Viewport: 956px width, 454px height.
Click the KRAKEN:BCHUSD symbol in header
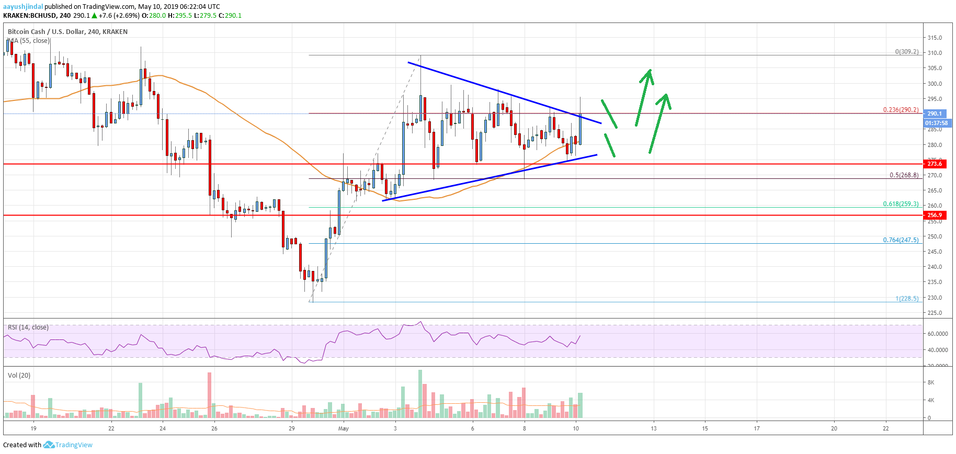point(29,15)
